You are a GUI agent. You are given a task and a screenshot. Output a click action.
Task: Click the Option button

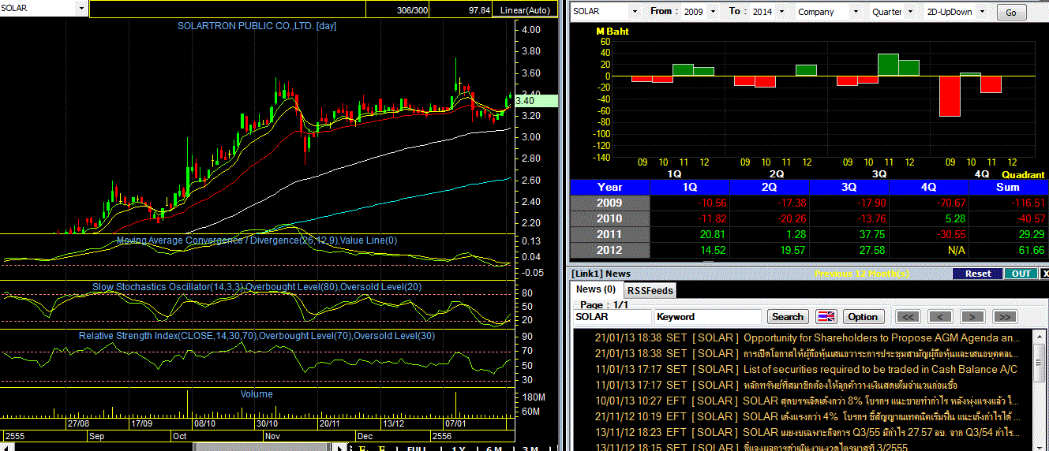tap(863, 316)
